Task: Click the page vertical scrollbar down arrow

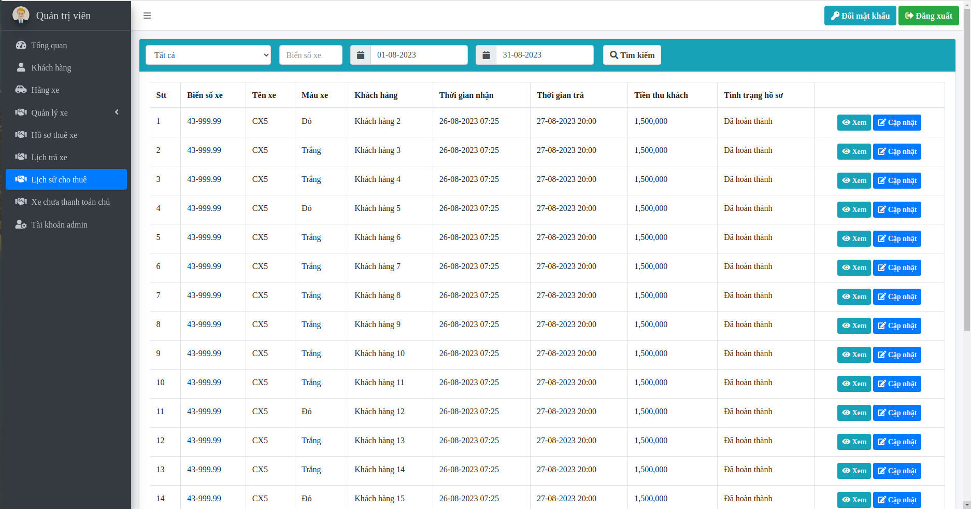Action: 966,504
